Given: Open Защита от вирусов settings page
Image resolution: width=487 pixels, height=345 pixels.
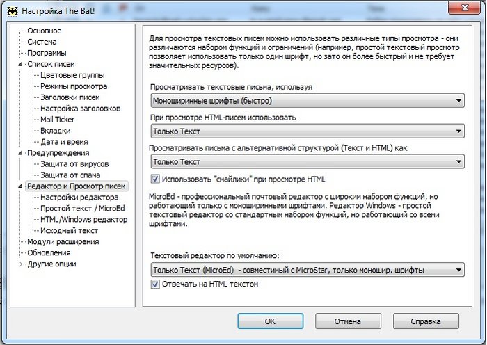Looking at the screenshot, I should [x=74, y=164].
